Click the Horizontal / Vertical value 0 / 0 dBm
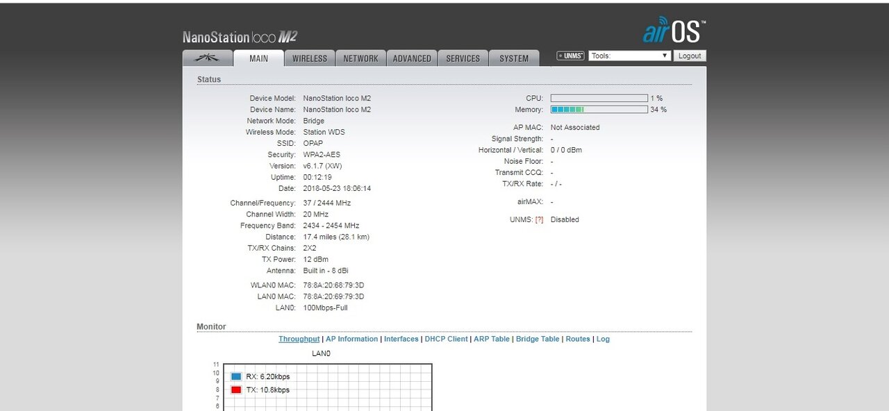The width and height of the screenshot is (889, 411). click(567, 150)
